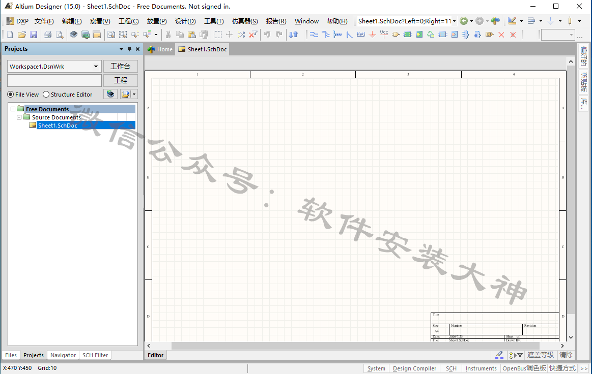The height and width of the screenshot is (374, 592).
Task: Redo the action in the toolbar
Action: tap(279, 35)
